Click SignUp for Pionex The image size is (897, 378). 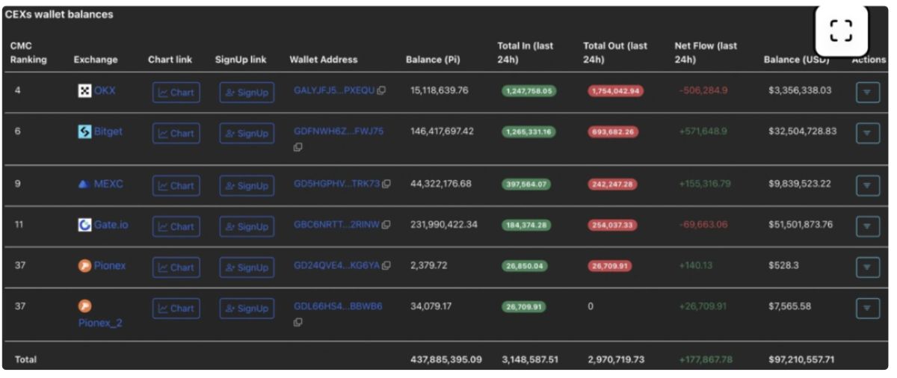[247, 267]
